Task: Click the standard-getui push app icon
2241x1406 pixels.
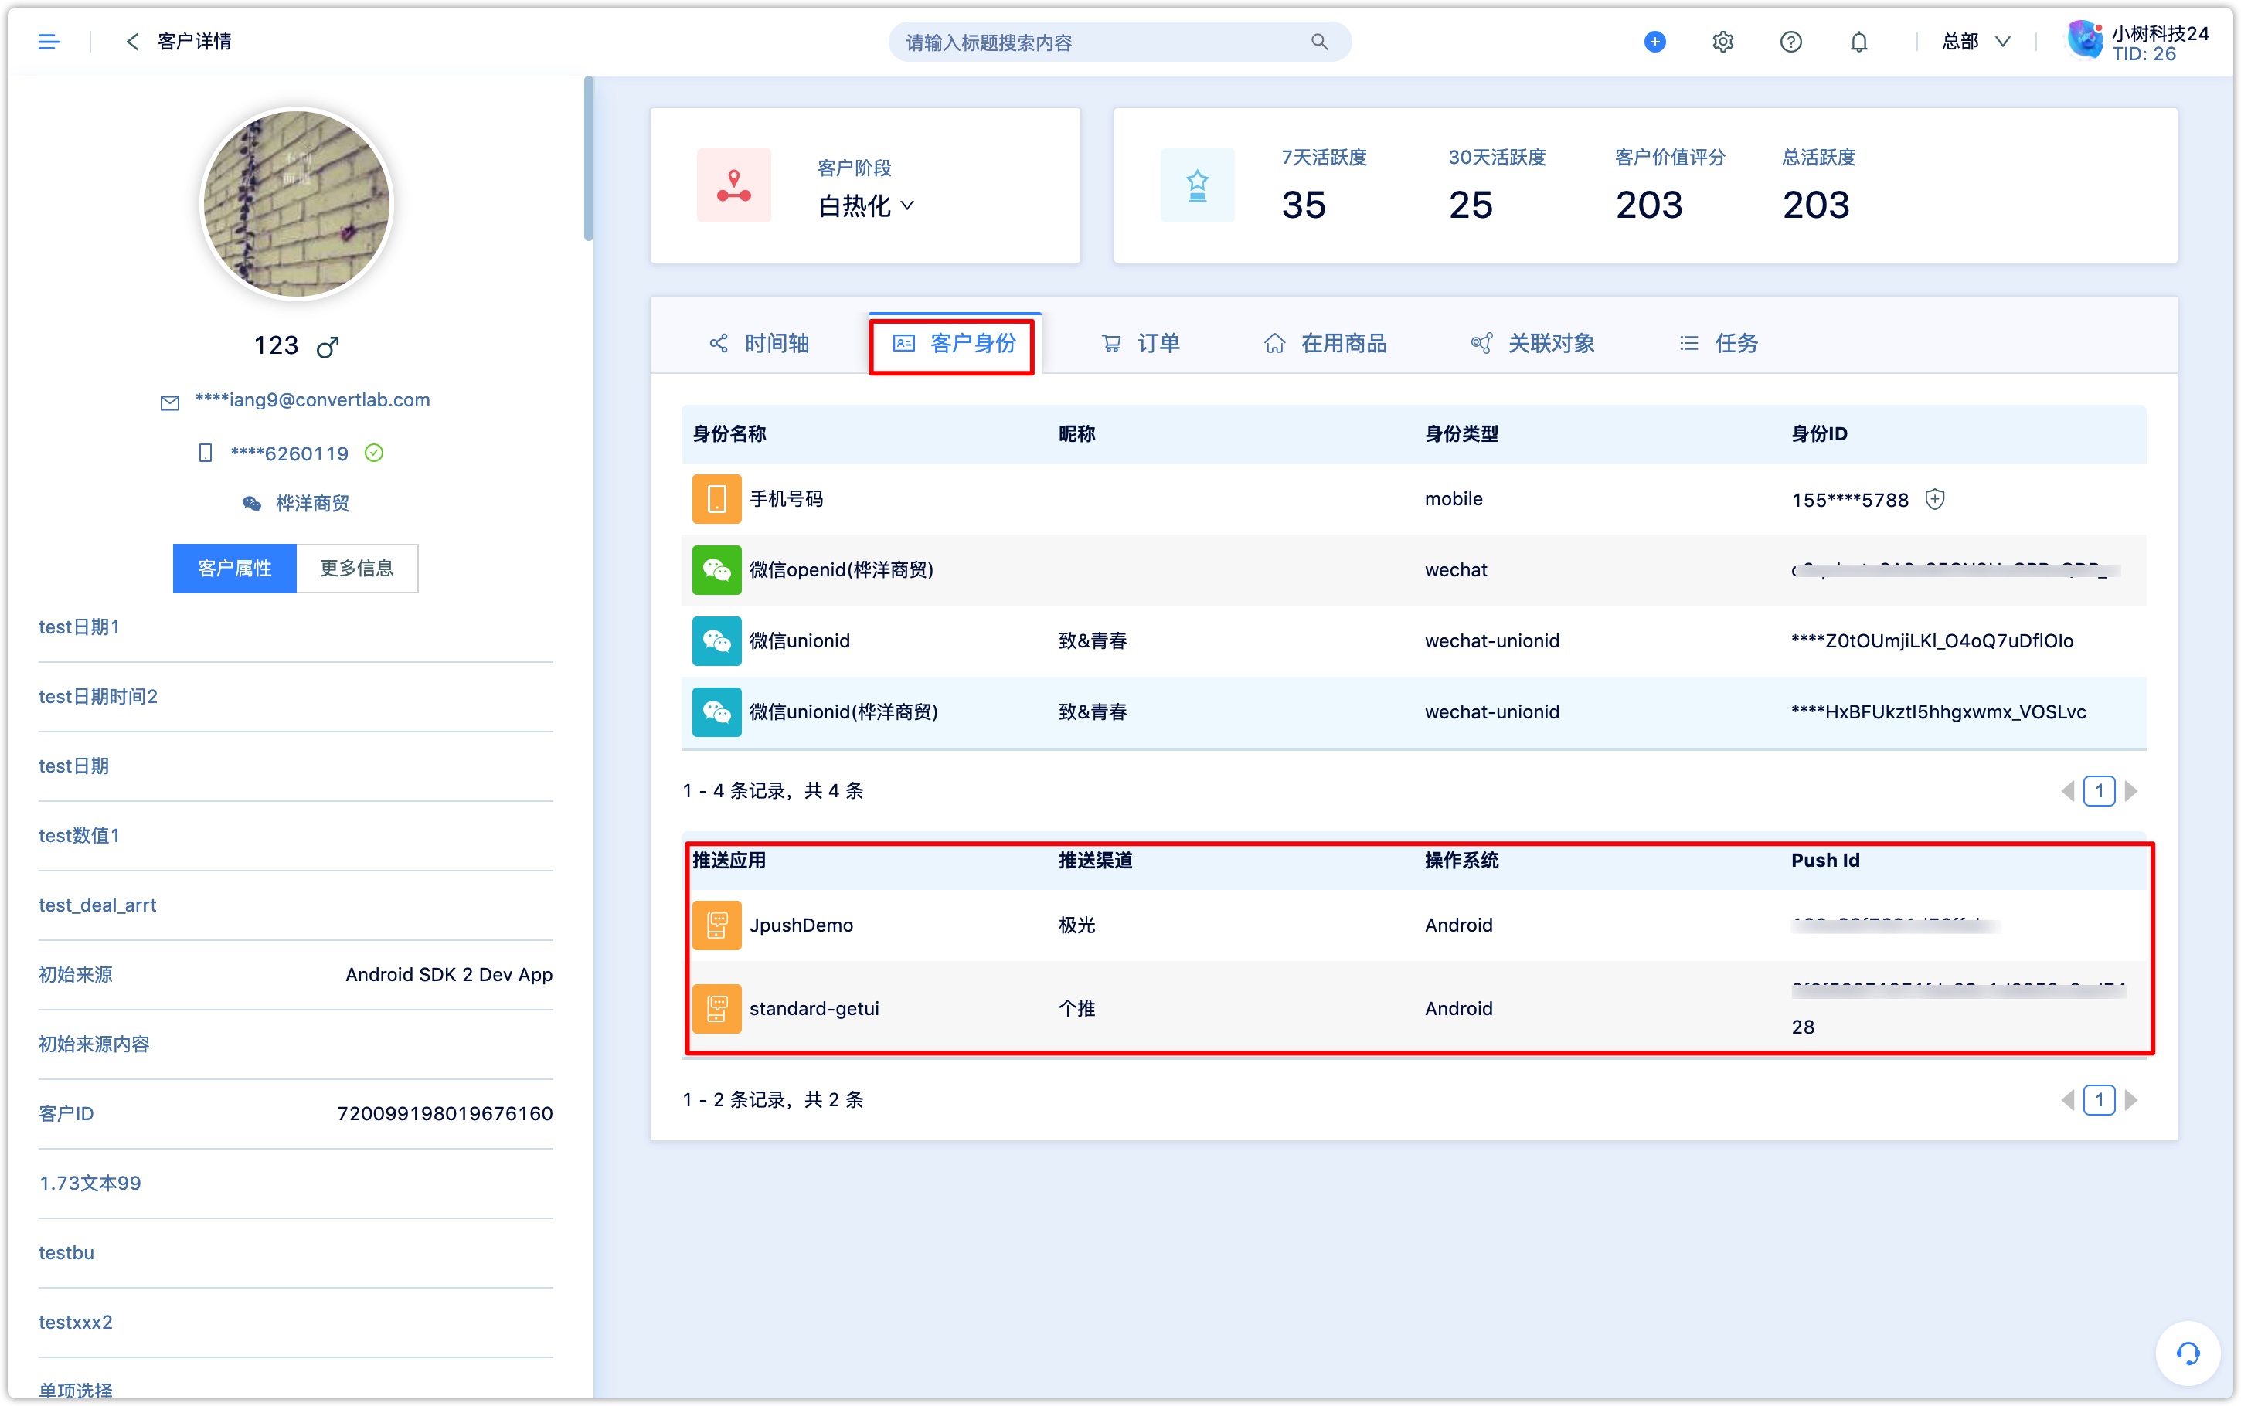Action: (716, 1009)
